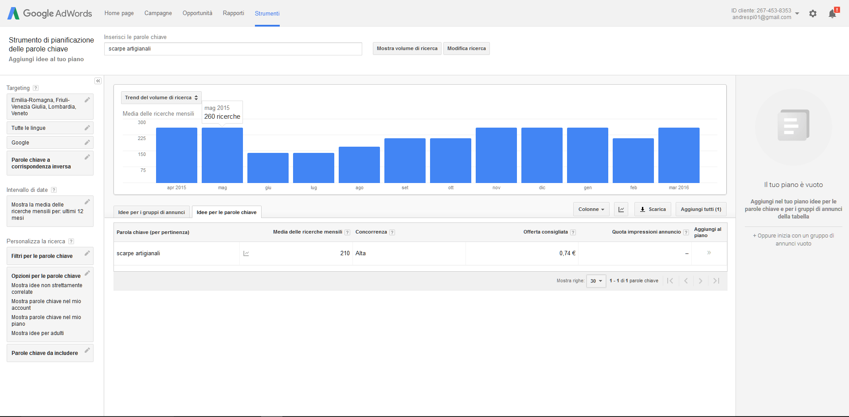Open the Opportunità tab
The height and width of the screenshot is (417, 849).
pos(197,13)
